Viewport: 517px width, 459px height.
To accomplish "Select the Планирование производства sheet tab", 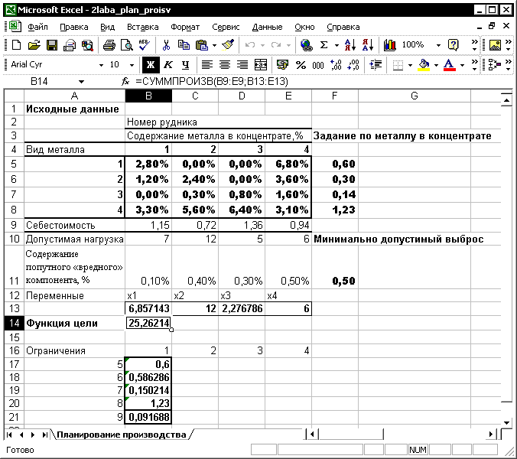I will pyautogui.click(x=122, y=435).
